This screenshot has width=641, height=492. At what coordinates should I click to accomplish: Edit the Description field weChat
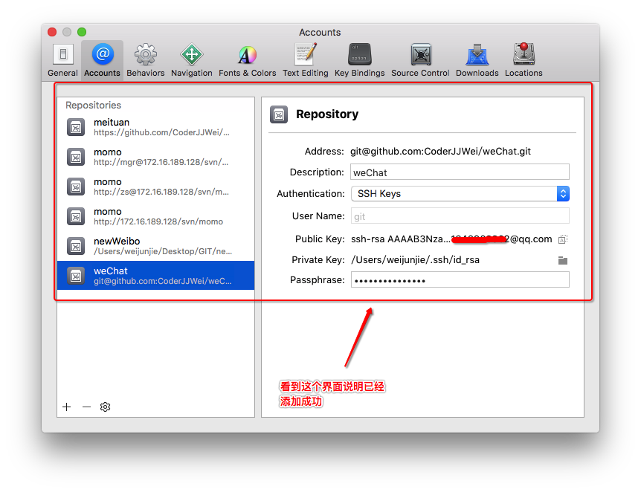tap(460, 172)
